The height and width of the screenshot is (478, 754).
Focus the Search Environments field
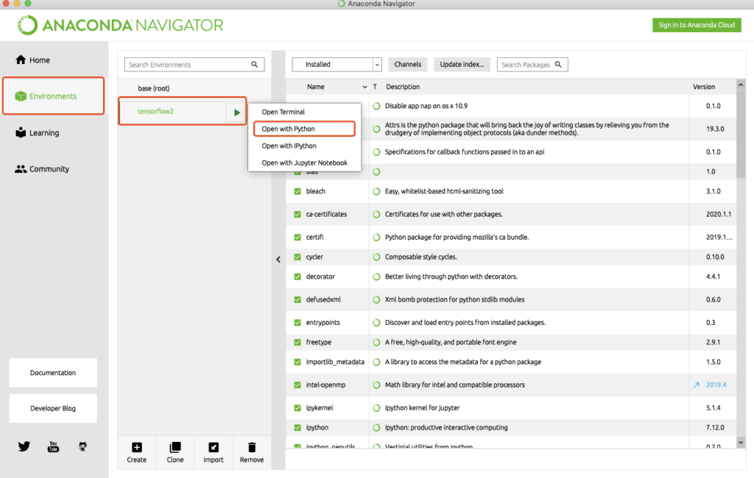tap(194, 65)
